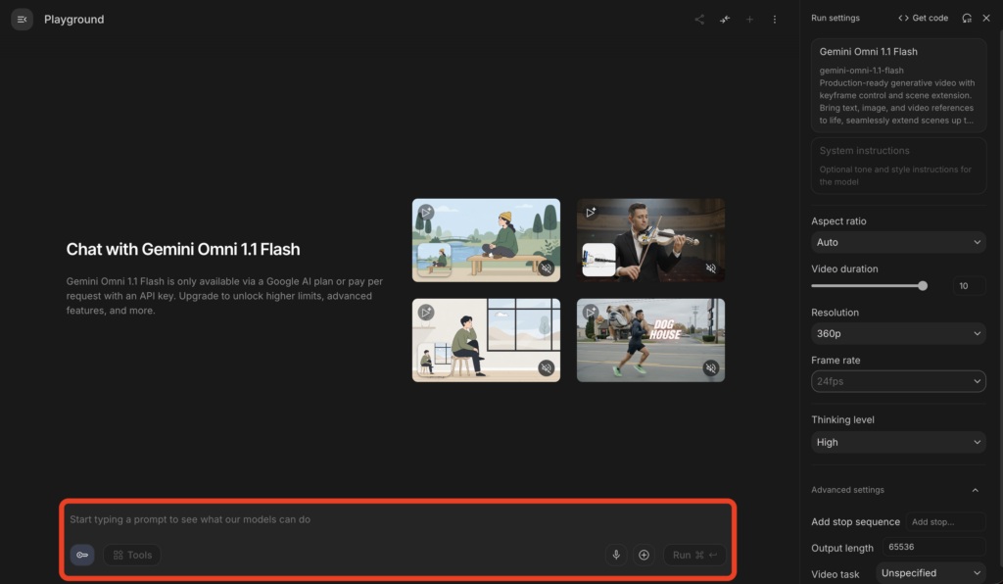Click the Output length field 65536
This screenshot has height=584, width=1003.
coord(933,547)
